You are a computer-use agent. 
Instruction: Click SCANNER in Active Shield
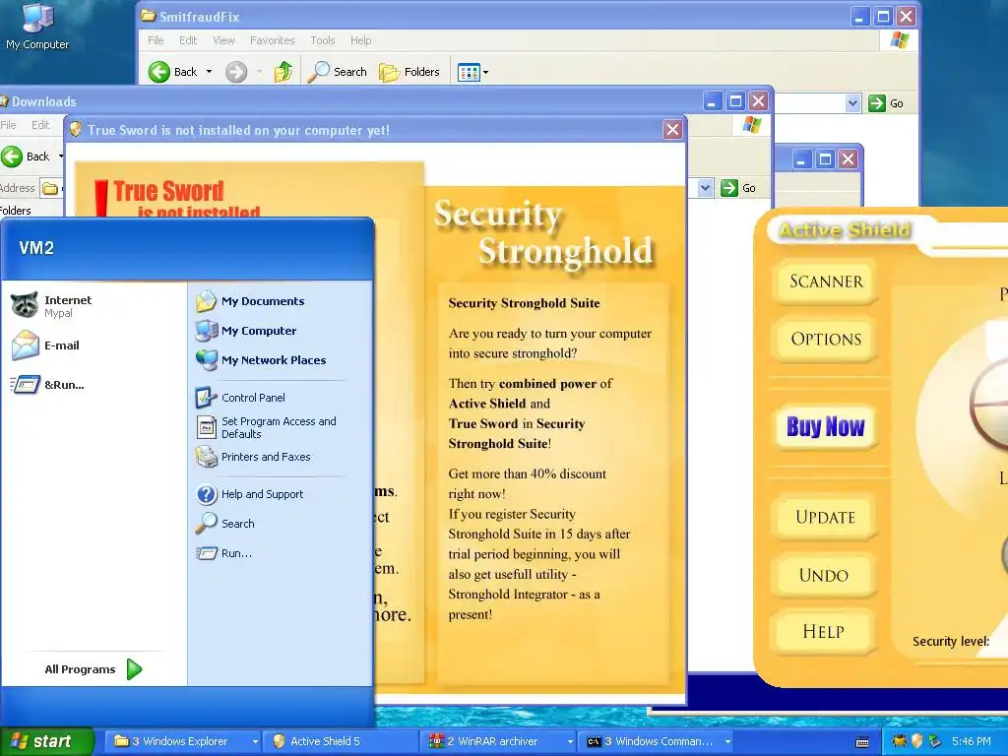[826, 282]
